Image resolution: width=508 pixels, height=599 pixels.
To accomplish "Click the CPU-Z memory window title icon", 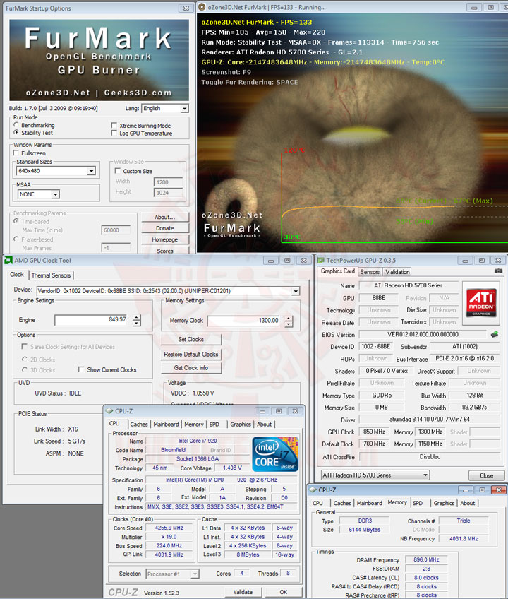I will pos(313,490).
